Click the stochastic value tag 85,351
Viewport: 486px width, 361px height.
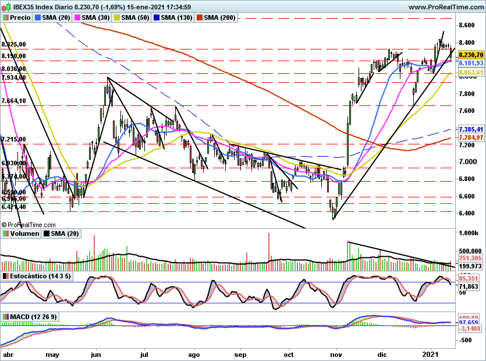tap(469, 278)
